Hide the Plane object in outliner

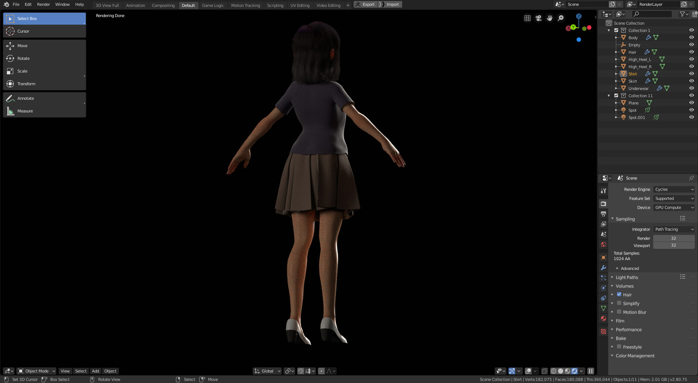pyautogui.click(x=691, y=103)
